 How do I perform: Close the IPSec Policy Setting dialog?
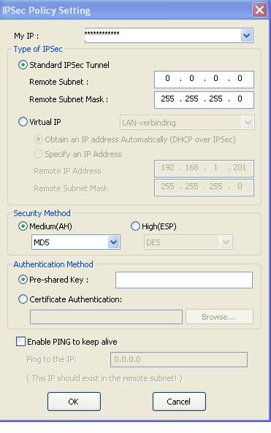point(259,10)
